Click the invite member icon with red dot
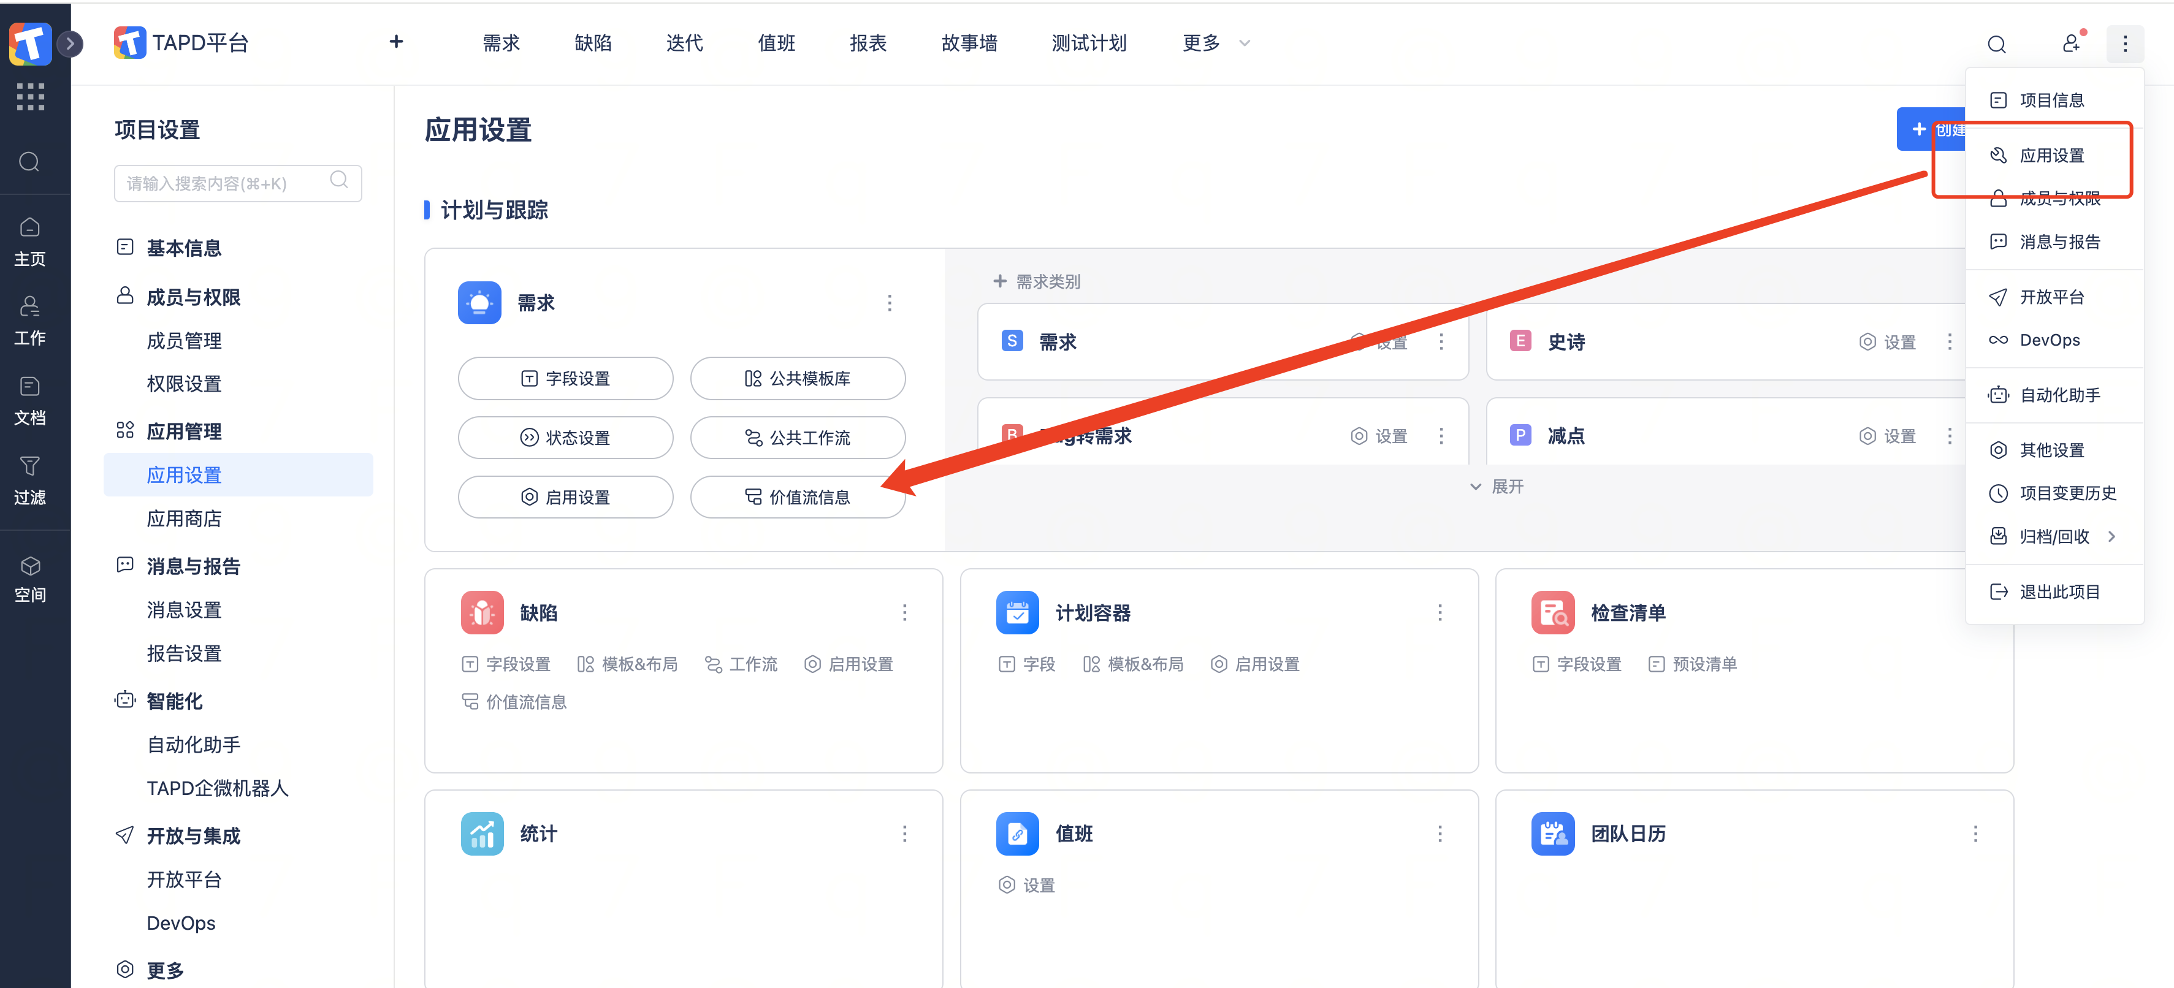This screenshot has height=988, width=2174. 2071,43
